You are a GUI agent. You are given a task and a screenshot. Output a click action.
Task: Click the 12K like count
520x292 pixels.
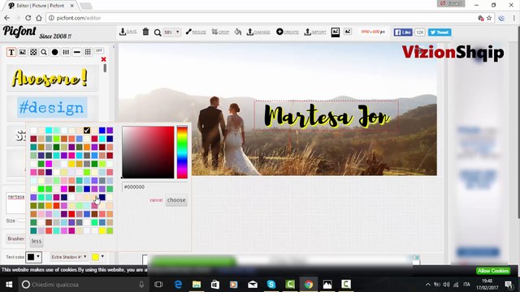419,32
